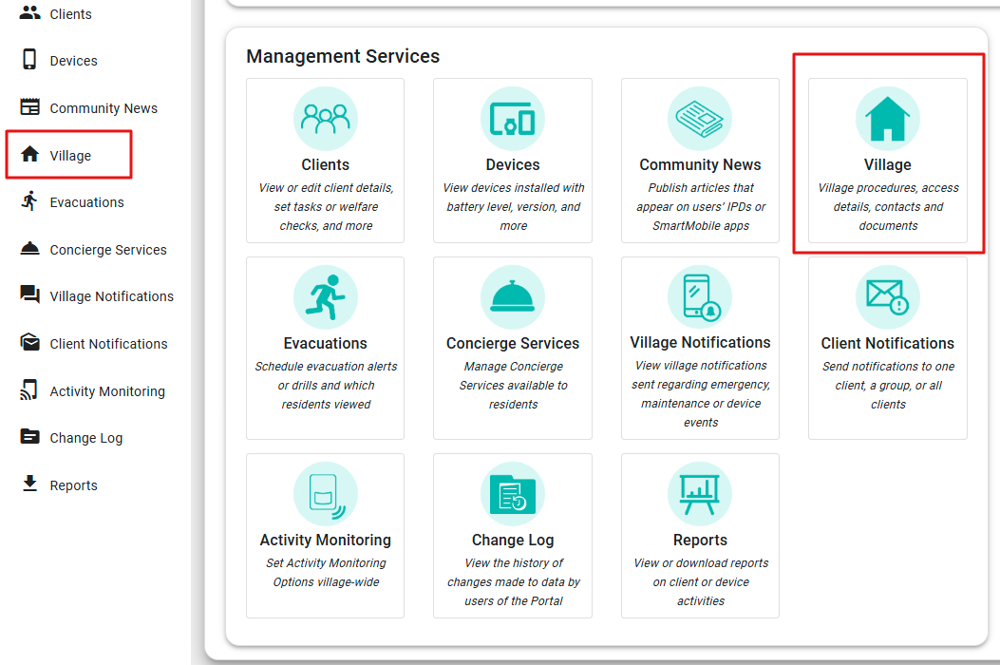1000x665 pixels.
Task: Click the Change Log card's folder-history icon
Action: point(513,494)
